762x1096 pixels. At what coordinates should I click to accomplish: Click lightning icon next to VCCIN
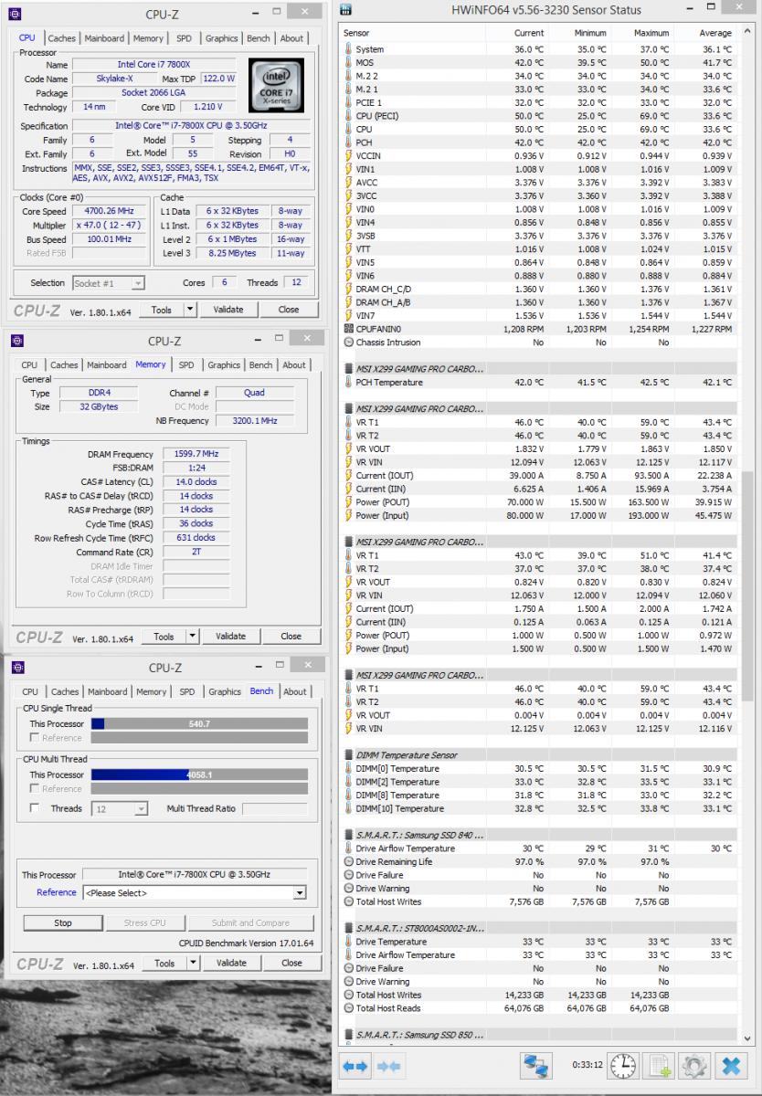[348, 155]
